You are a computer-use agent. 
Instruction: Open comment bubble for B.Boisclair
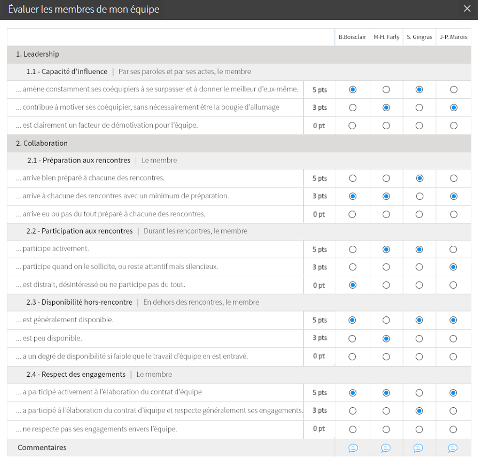(353, 448)
